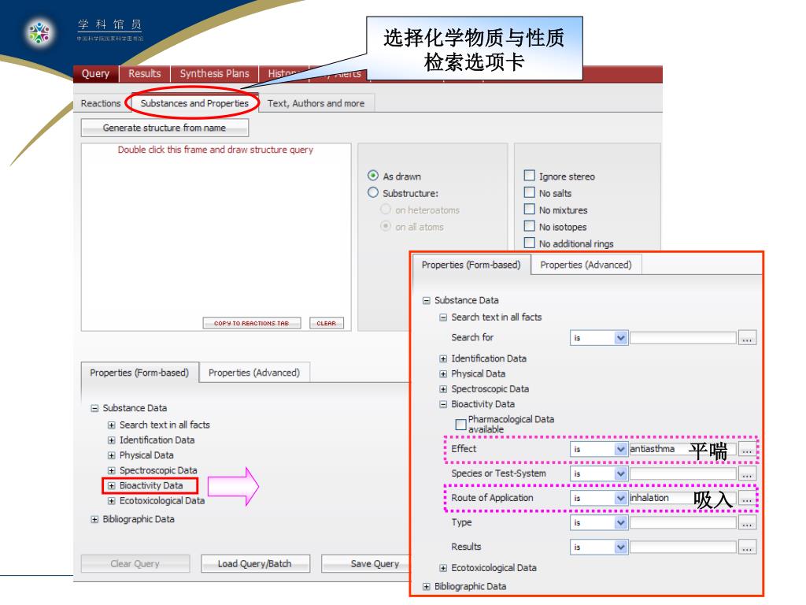806x605 pixels.
Task: Open Species or Test-System operator dropdown
Action: click(x=621, y=473)
